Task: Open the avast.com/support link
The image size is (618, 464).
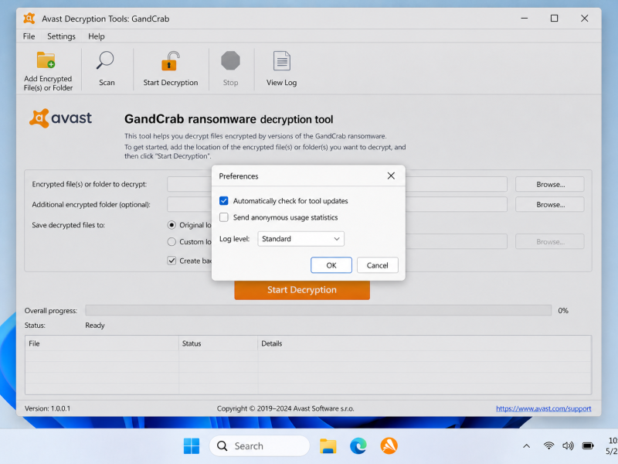Action: point(544,408)
